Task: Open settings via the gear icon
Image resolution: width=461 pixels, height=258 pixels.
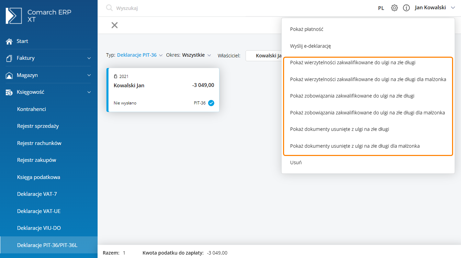Action: click(394, 8)
